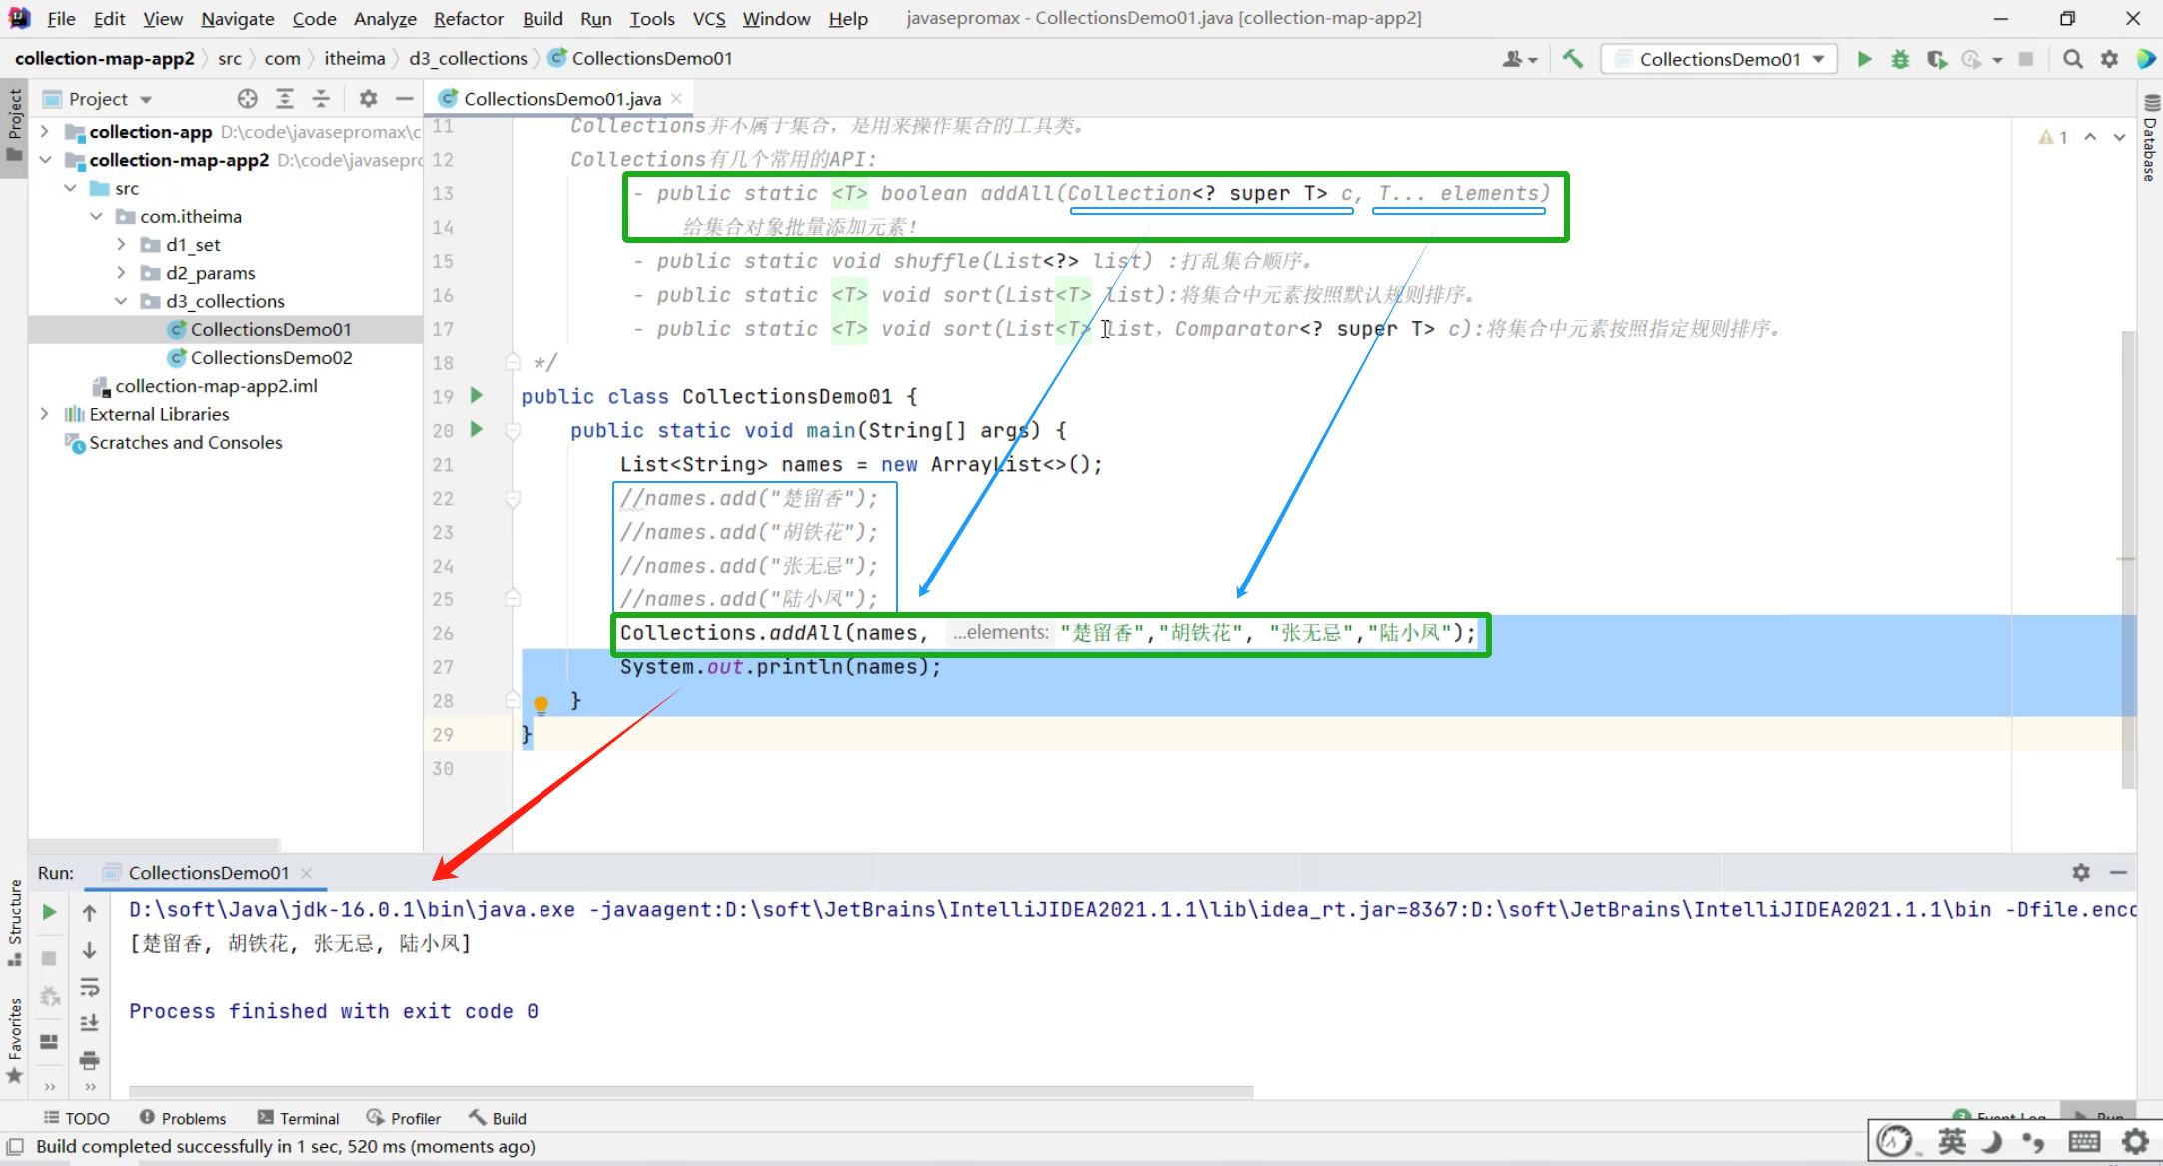Click the Debug bug icon
The image size is (2163, 1166).
coord(1899,59)
